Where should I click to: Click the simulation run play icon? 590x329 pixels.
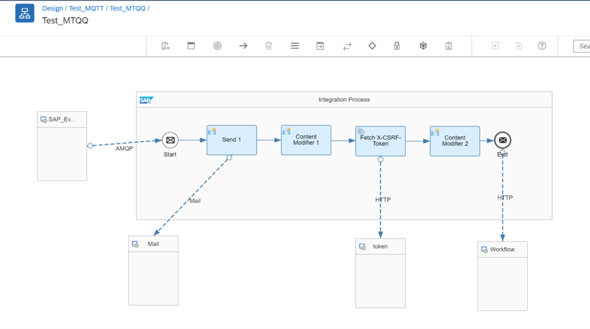point(495,46)
